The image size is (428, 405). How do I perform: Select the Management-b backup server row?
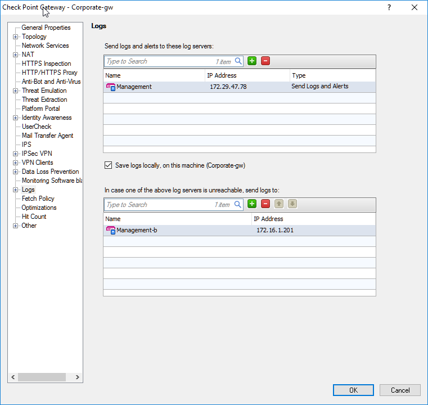click(240, 230)
